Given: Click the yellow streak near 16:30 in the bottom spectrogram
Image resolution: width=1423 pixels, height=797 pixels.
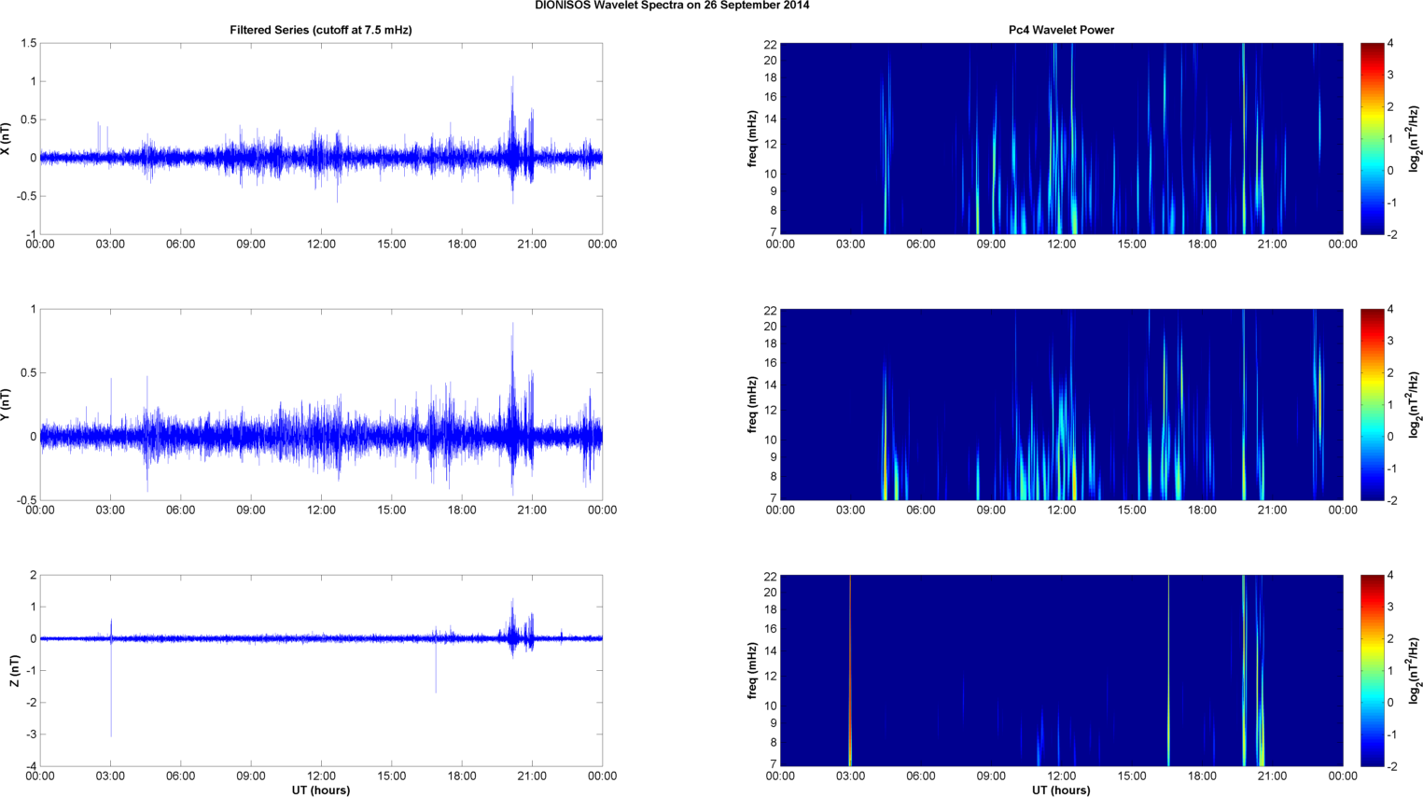Looking at the screenshot, I should [x=1169, y=671].
